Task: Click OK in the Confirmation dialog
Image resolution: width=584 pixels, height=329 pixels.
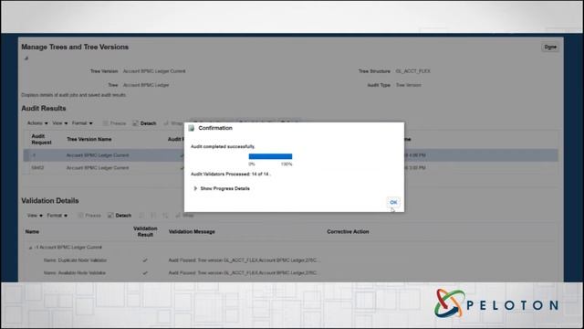Action: pyautogui.click(x=393, y=202)
